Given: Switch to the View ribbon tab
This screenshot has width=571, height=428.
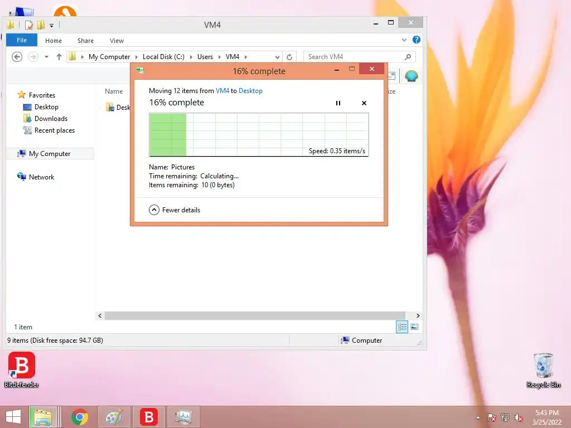Looking at the screenshot, I should pos(117,40).
